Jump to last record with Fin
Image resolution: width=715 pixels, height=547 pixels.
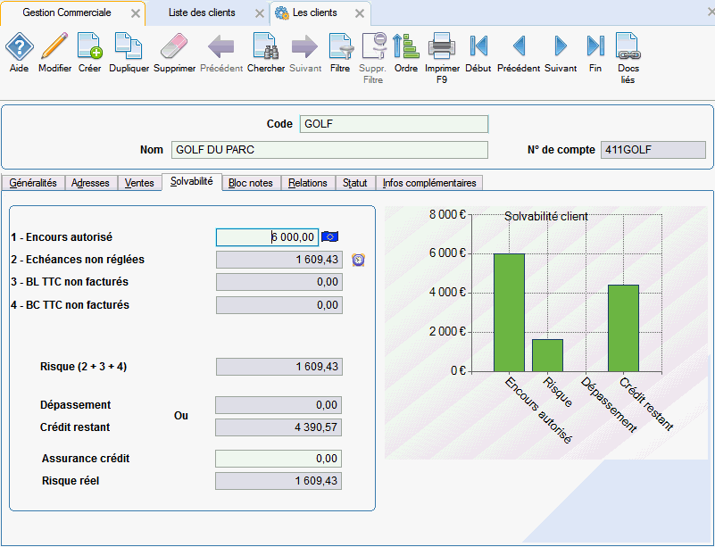tap(595, 46)
